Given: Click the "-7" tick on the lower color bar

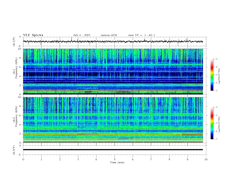Looking at the screenshot, I should point(216,139).
